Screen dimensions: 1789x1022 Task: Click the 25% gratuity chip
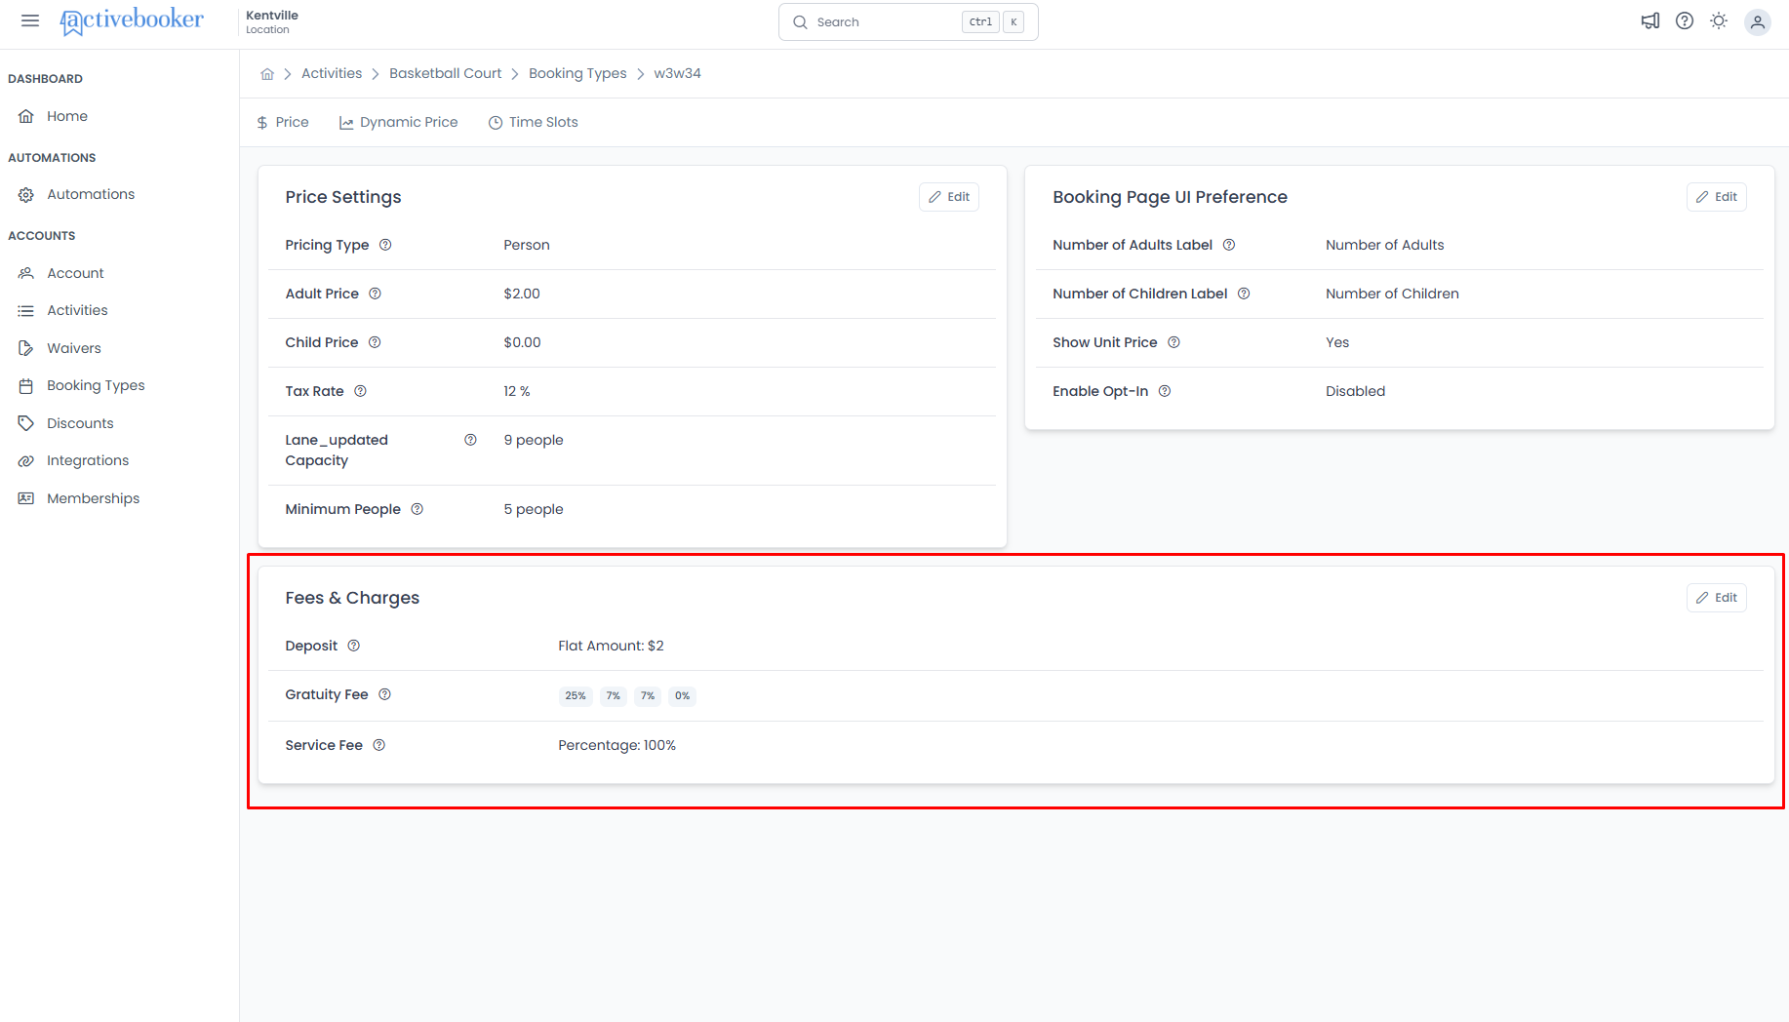coord(576,695)
